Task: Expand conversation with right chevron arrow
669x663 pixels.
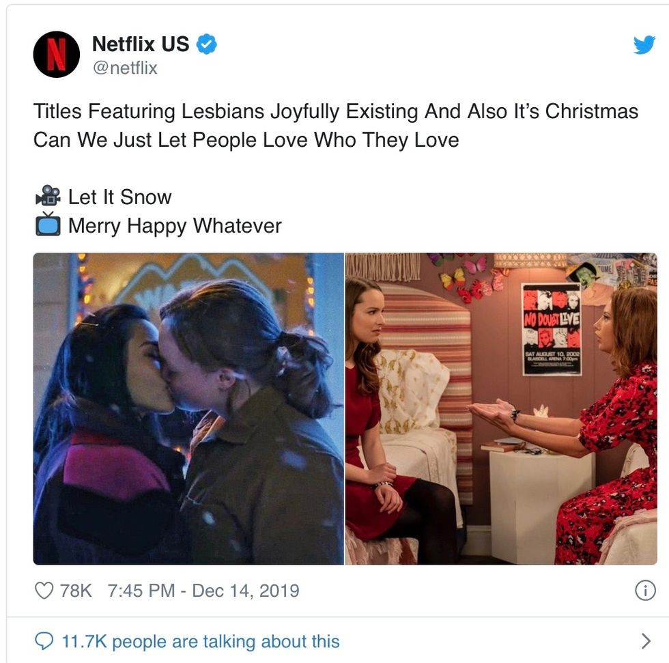Action: pos(646,641)
